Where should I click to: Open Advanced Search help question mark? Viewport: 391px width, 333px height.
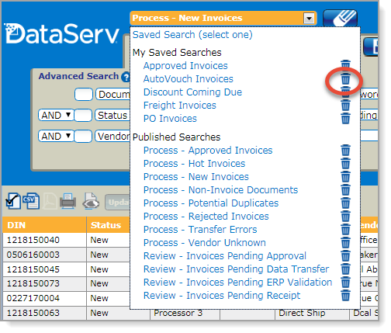(126, 77)
